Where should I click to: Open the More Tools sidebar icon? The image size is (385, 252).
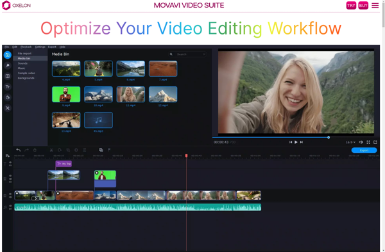click(7, 108)
